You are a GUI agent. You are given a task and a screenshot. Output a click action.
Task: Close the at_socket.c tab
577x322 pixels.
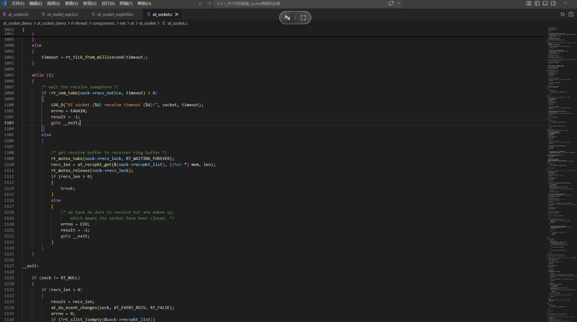click(177, 14)
